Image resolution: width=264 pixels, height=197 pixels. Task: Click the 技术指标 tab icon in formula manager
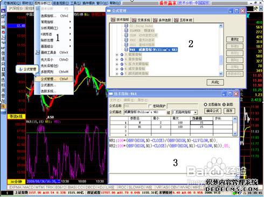click(113, 20)
